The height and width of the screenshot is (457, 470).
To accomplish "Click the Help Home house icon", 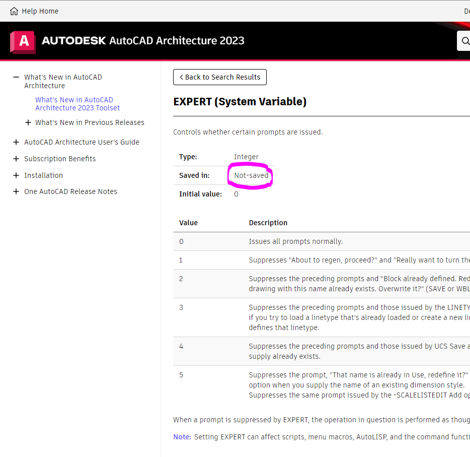I will pyautogui.click(x=14, y=11).
